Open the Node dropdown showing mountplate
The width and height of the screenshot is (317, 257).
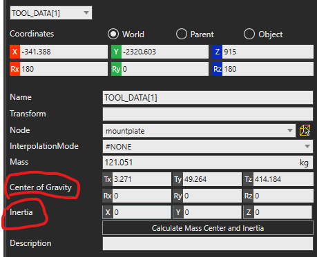199,131
